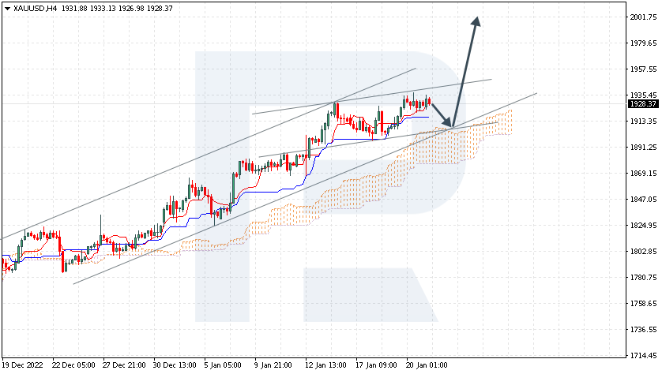Select the 12 Jan 13:00 time label
This screenshot has width=662, height=374.
coord(327,365)
